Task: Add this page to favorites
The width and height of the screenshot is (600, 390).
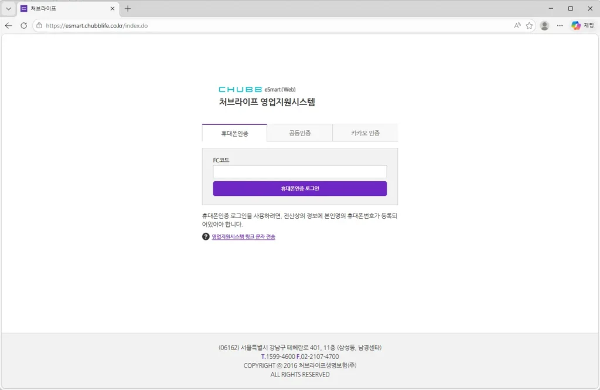Action: tap(529, 26)
